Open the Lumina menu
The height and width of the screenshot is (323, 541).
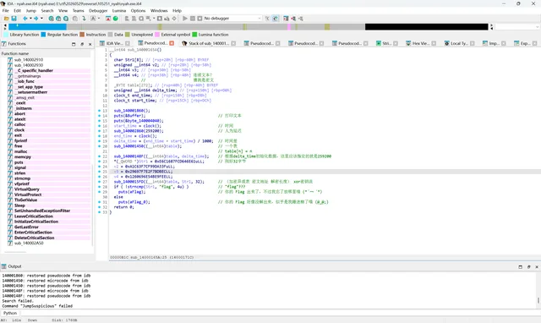[x=119, y=11]
